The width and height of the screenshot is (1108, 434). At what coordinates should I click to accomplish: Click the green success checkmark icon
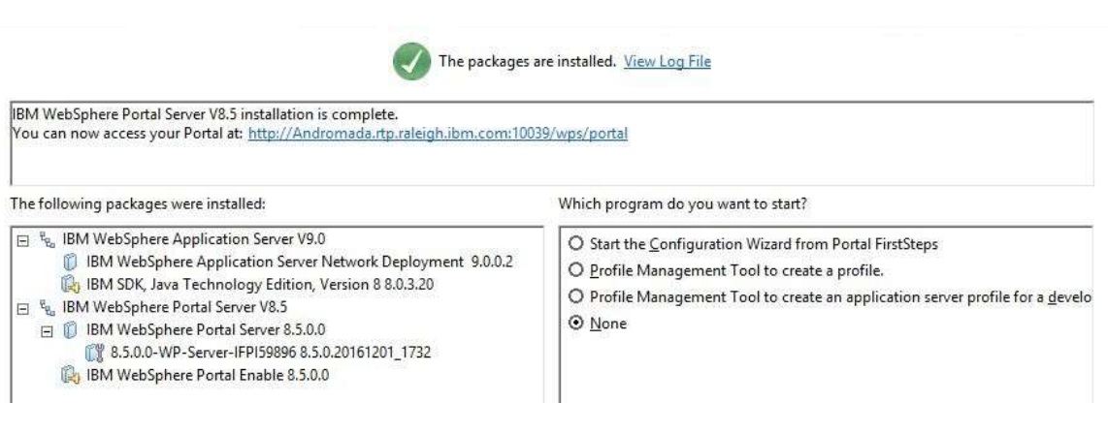pos(410,62)
